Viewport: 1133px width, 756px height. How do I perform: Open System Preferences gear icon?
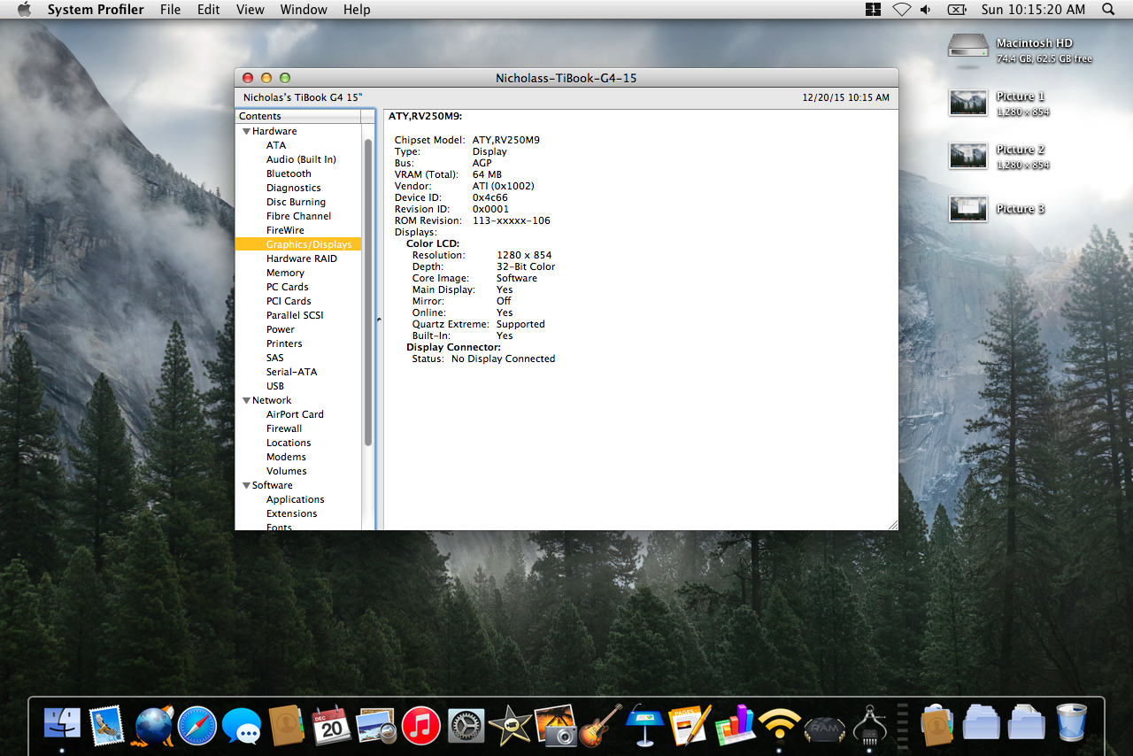pyautogui.click(x=466, y=726)
